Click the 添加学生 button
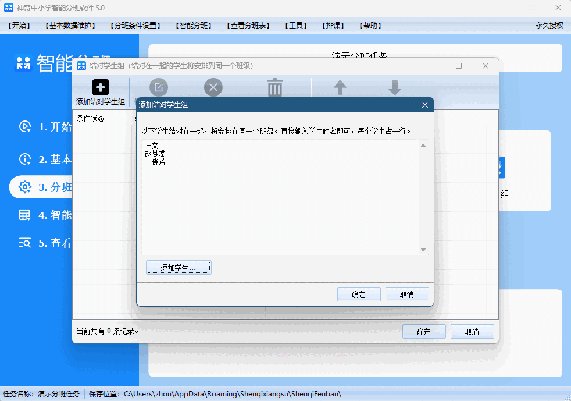The width and height of the screenshot is (571, 401). pos(179,267)
